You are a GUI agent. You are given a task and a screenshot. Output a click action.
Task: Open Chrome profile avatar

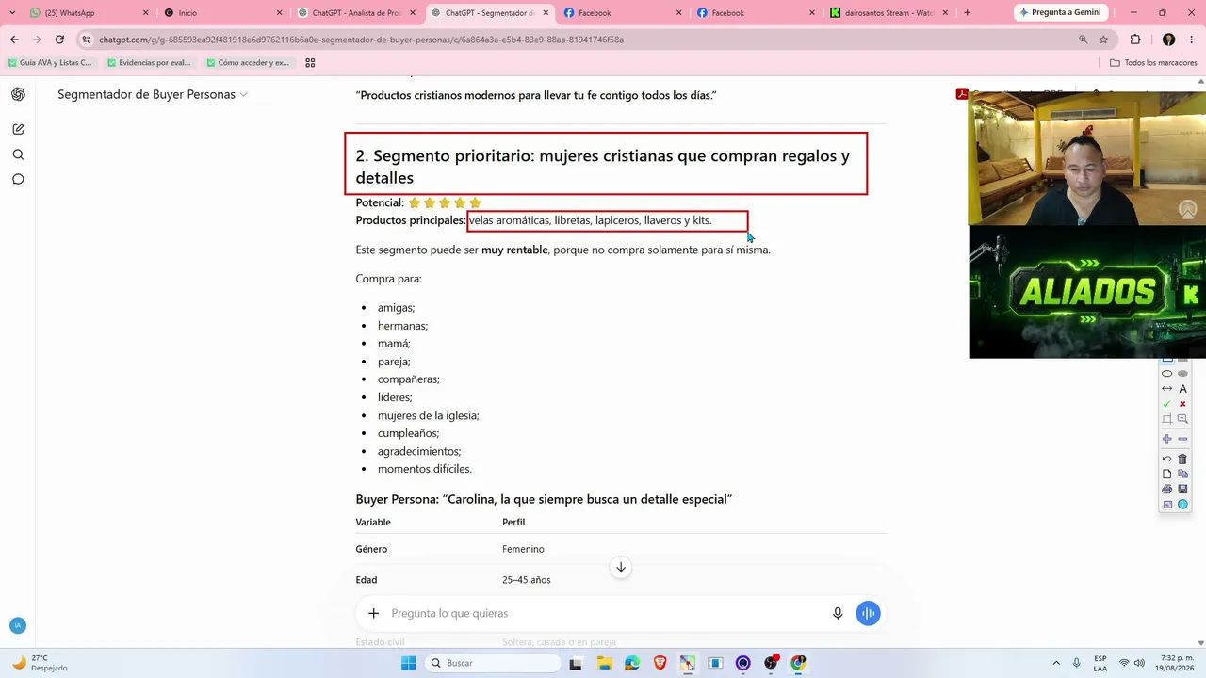[x=1168, y=40]
